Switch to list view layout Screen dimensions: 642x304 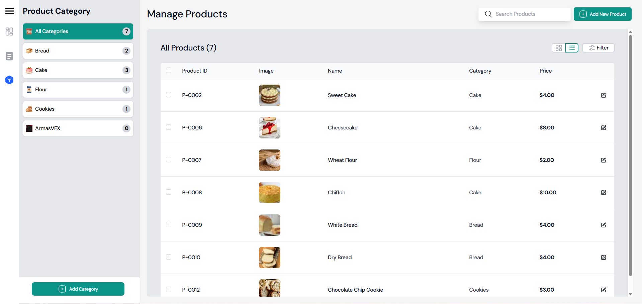point(572,48)
